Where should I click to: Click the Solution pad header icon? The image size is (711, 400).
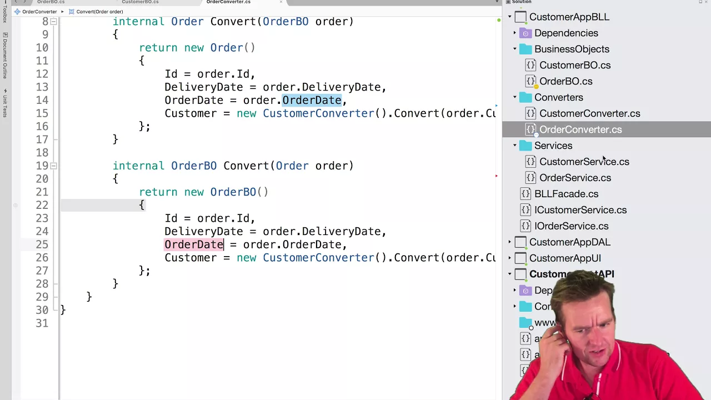(508, 2)
